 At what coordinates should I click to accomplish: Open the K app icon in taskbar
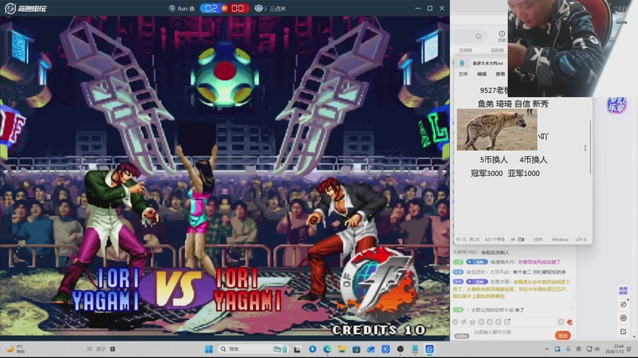point(386,349)
